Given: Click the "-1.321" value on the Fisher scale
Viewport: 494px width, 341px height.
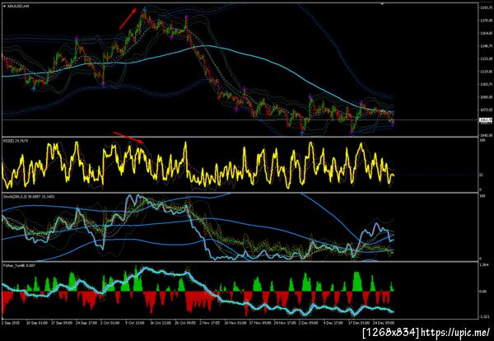Looking at the screenshot, I should pos(484,317).
